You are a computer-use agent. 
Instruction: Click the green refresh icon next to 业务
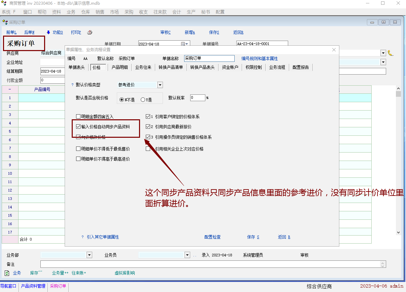[x=7, y=273]
